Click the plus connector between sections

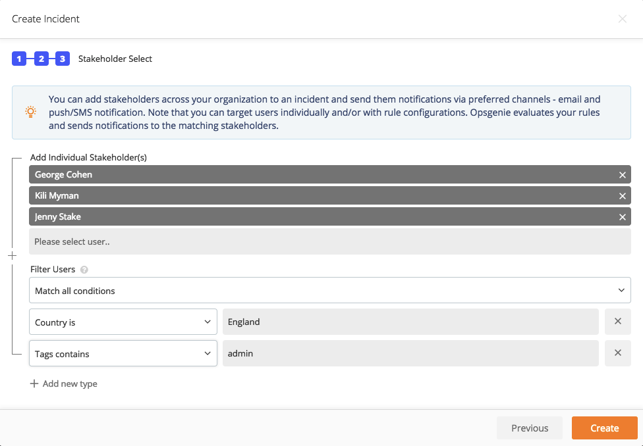(13, 256)
